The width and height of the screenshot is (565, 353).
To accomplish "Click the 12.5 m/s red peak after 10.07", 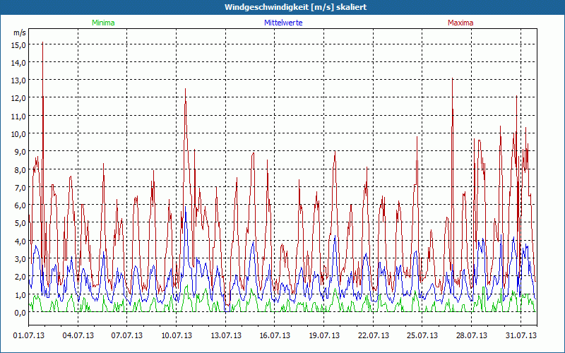I will (185, 89).
